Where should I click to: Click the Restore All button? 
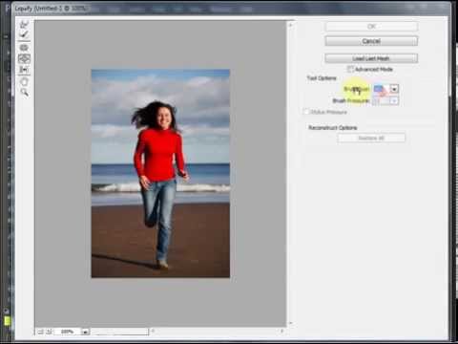371,138
